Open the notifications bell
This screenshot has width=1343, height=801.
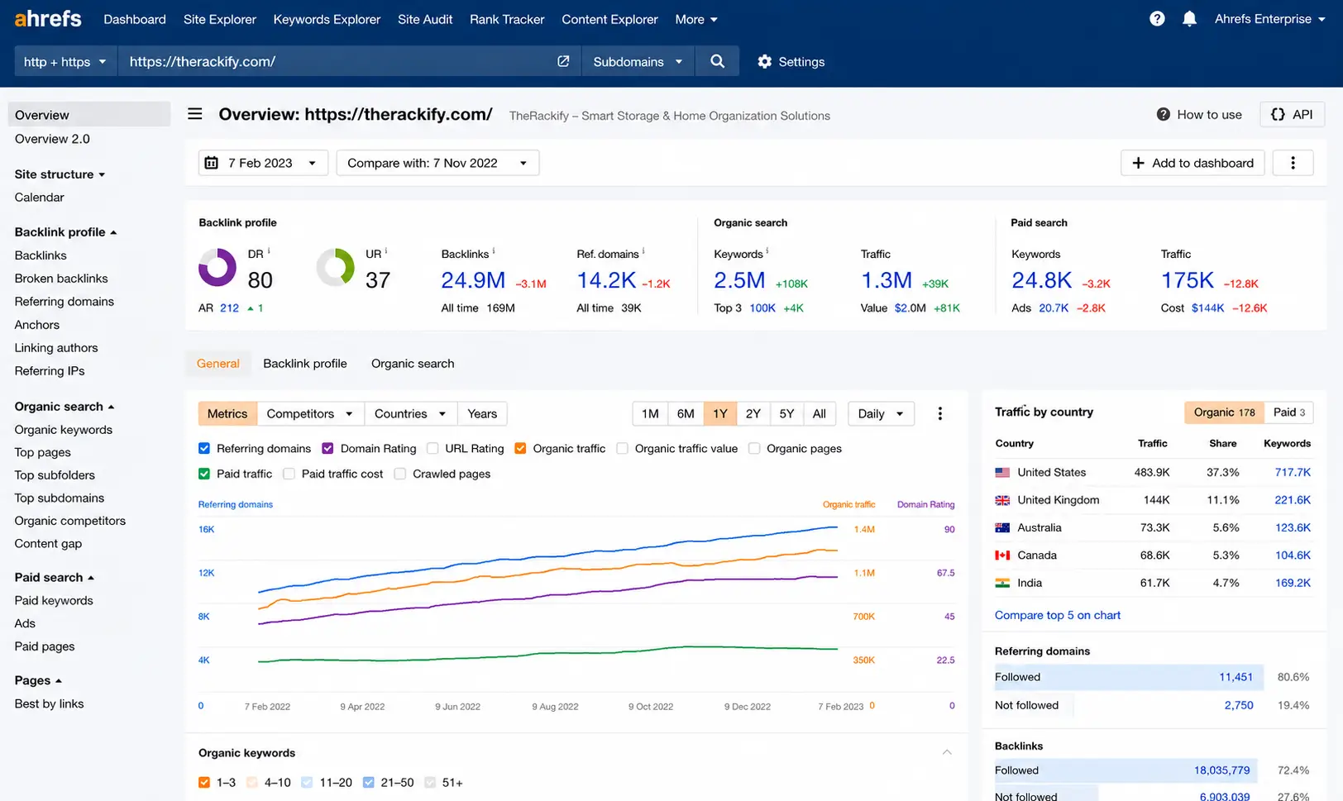[x=1189, y=19]
